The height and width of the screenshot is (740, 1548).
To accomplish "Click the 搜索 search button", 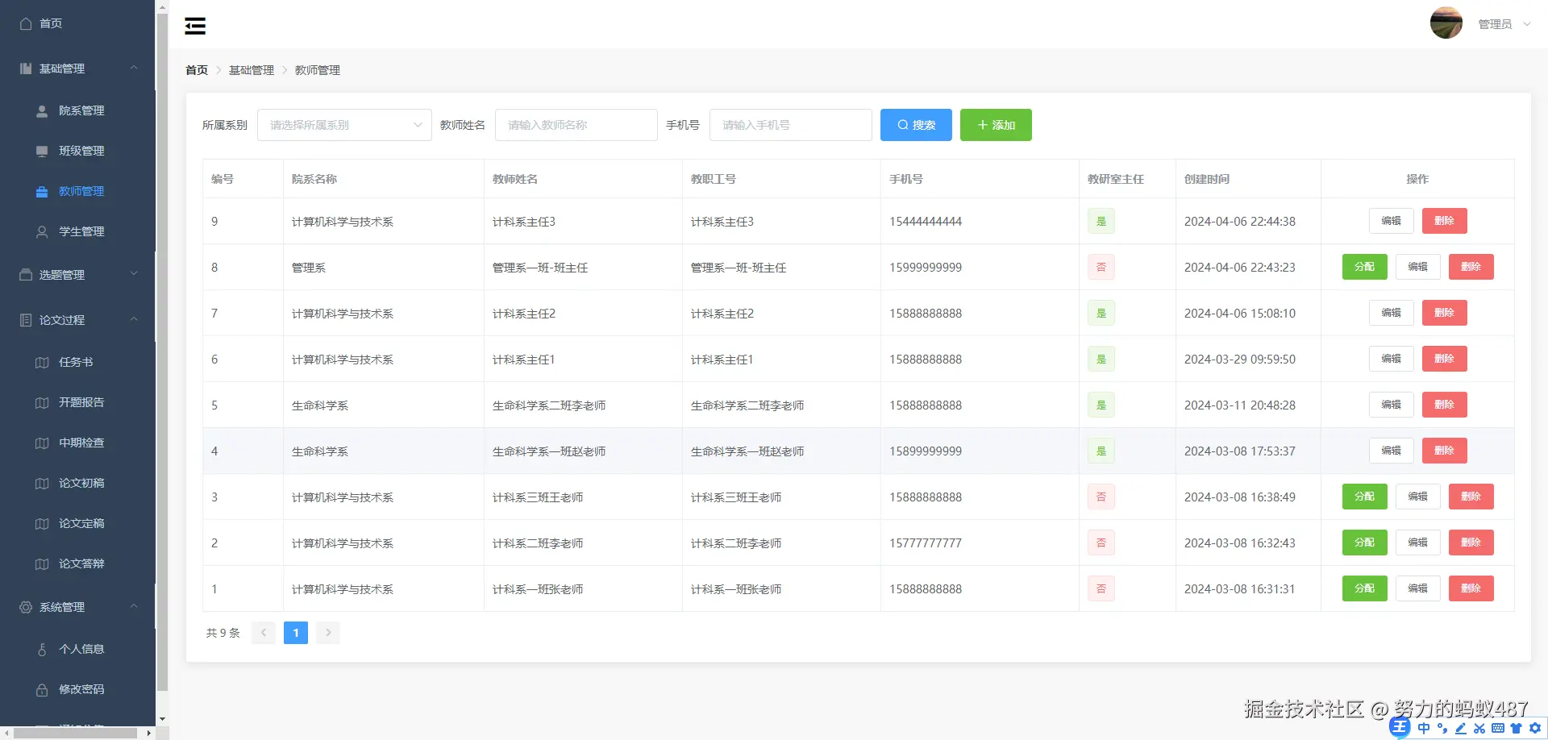I will coord(916,125).
